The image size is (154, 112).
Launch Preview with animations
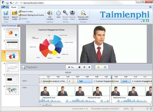pyautogui.click(x=83, y=15)
